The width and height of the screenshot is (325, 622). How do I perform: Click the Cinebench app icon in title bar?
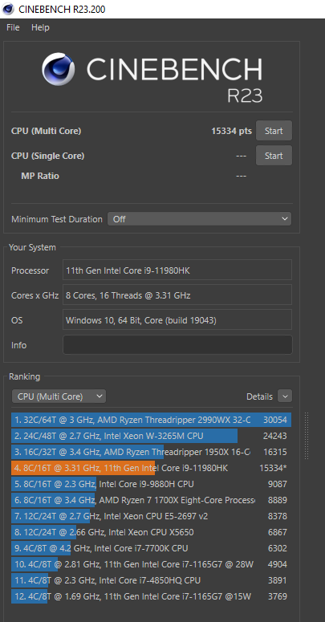[x=8, y=9]
